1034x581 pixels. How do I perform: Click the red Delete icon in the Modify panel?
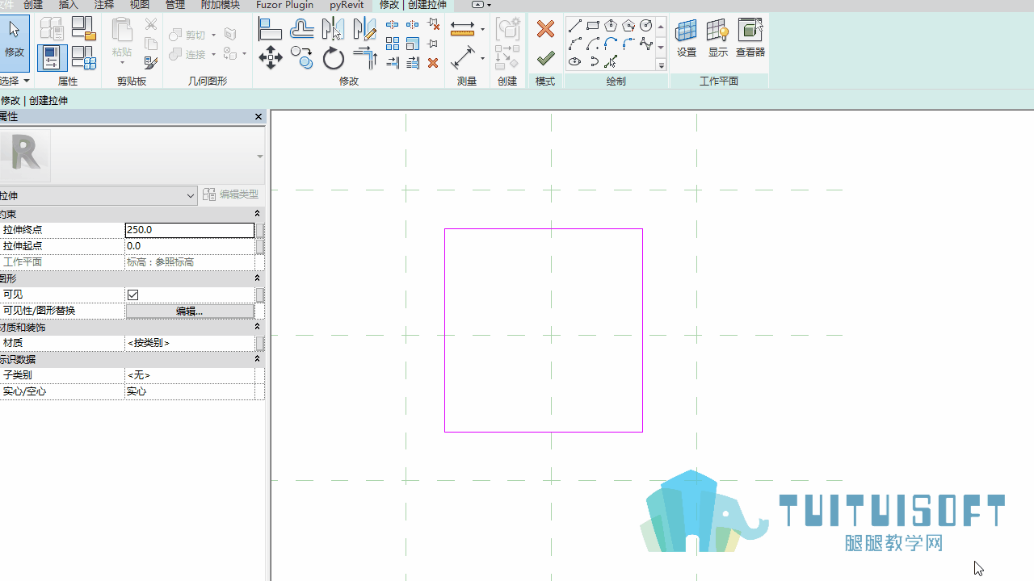pos(433,63)
